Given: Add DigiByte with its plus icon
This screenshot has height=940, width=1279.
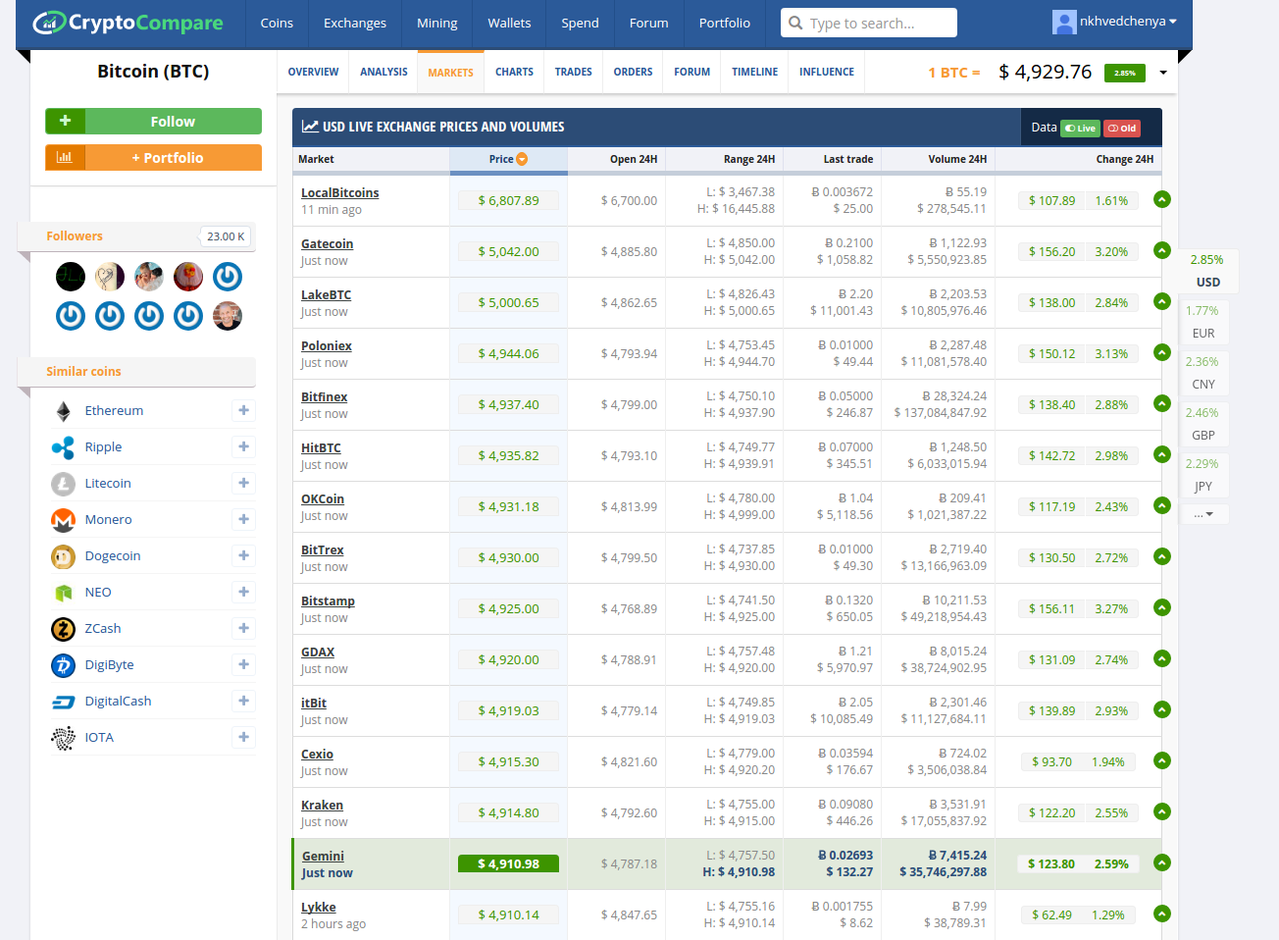Looking at the screenshot, I should [243, 664].
